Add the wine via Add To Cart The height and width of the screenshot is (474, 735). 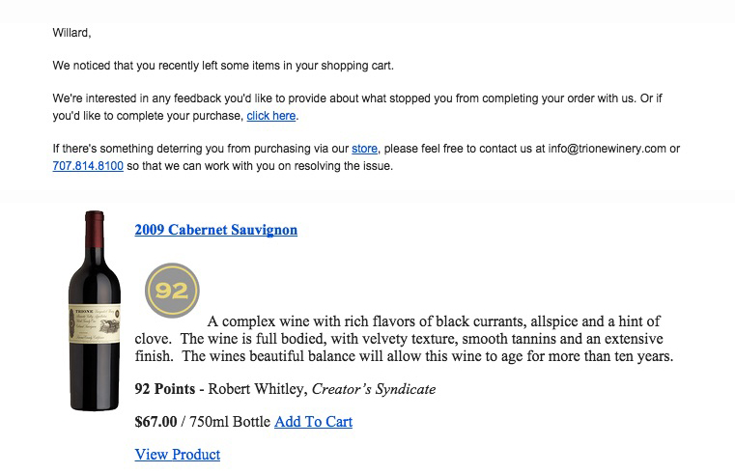(x=313, y=422)
